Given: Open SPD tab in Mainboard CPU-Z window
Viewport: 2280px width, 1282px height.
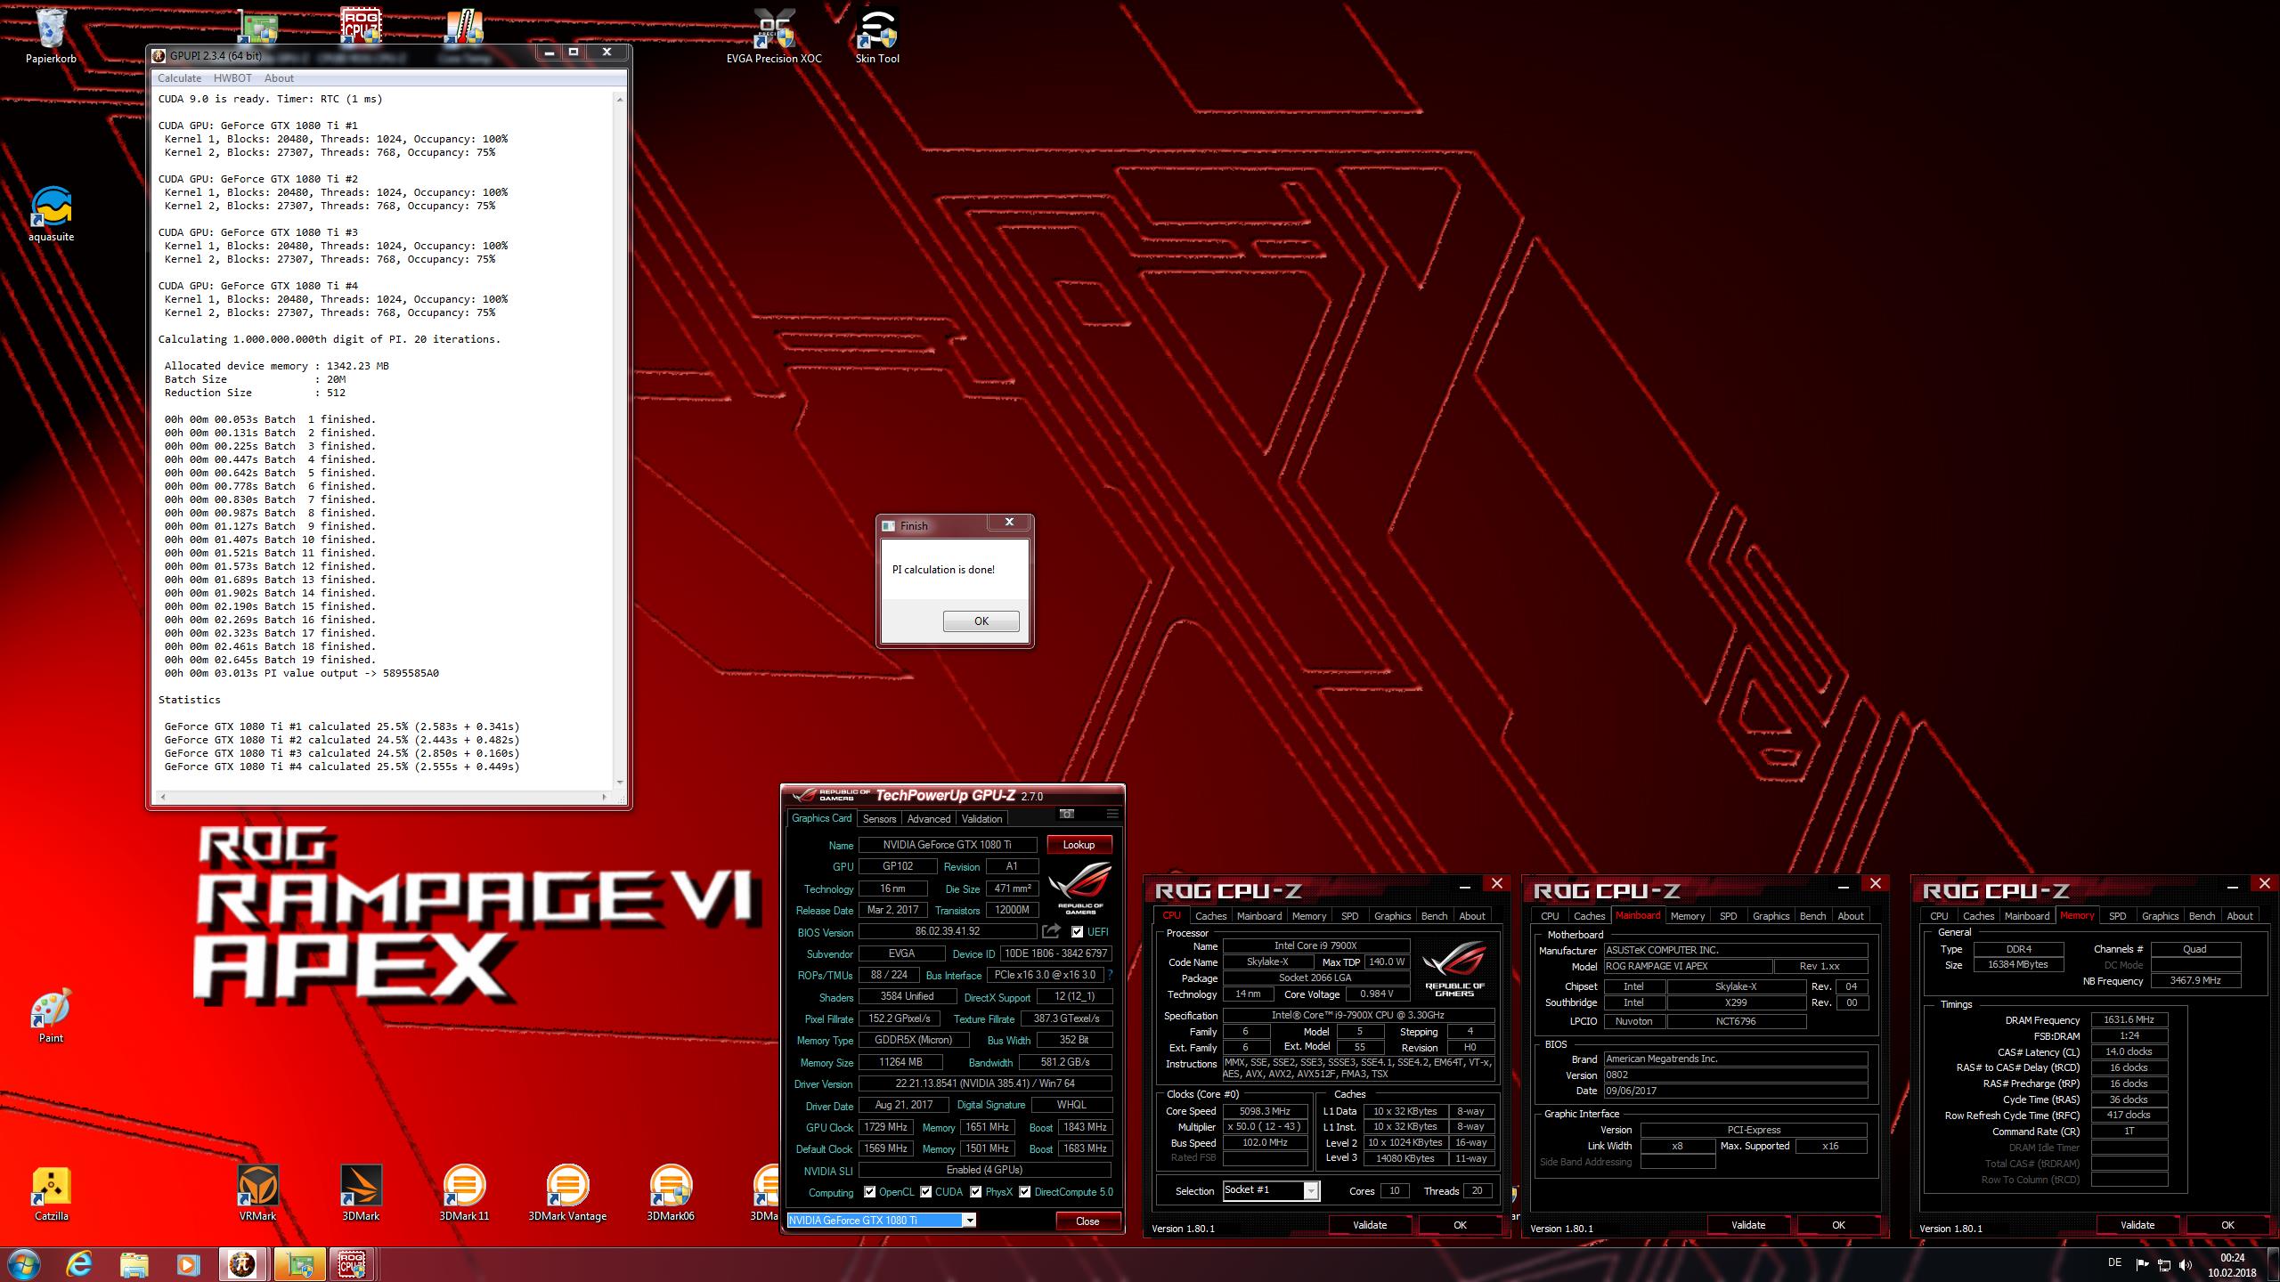Looking at the screenshot, I should click(x=1729, y=916).
